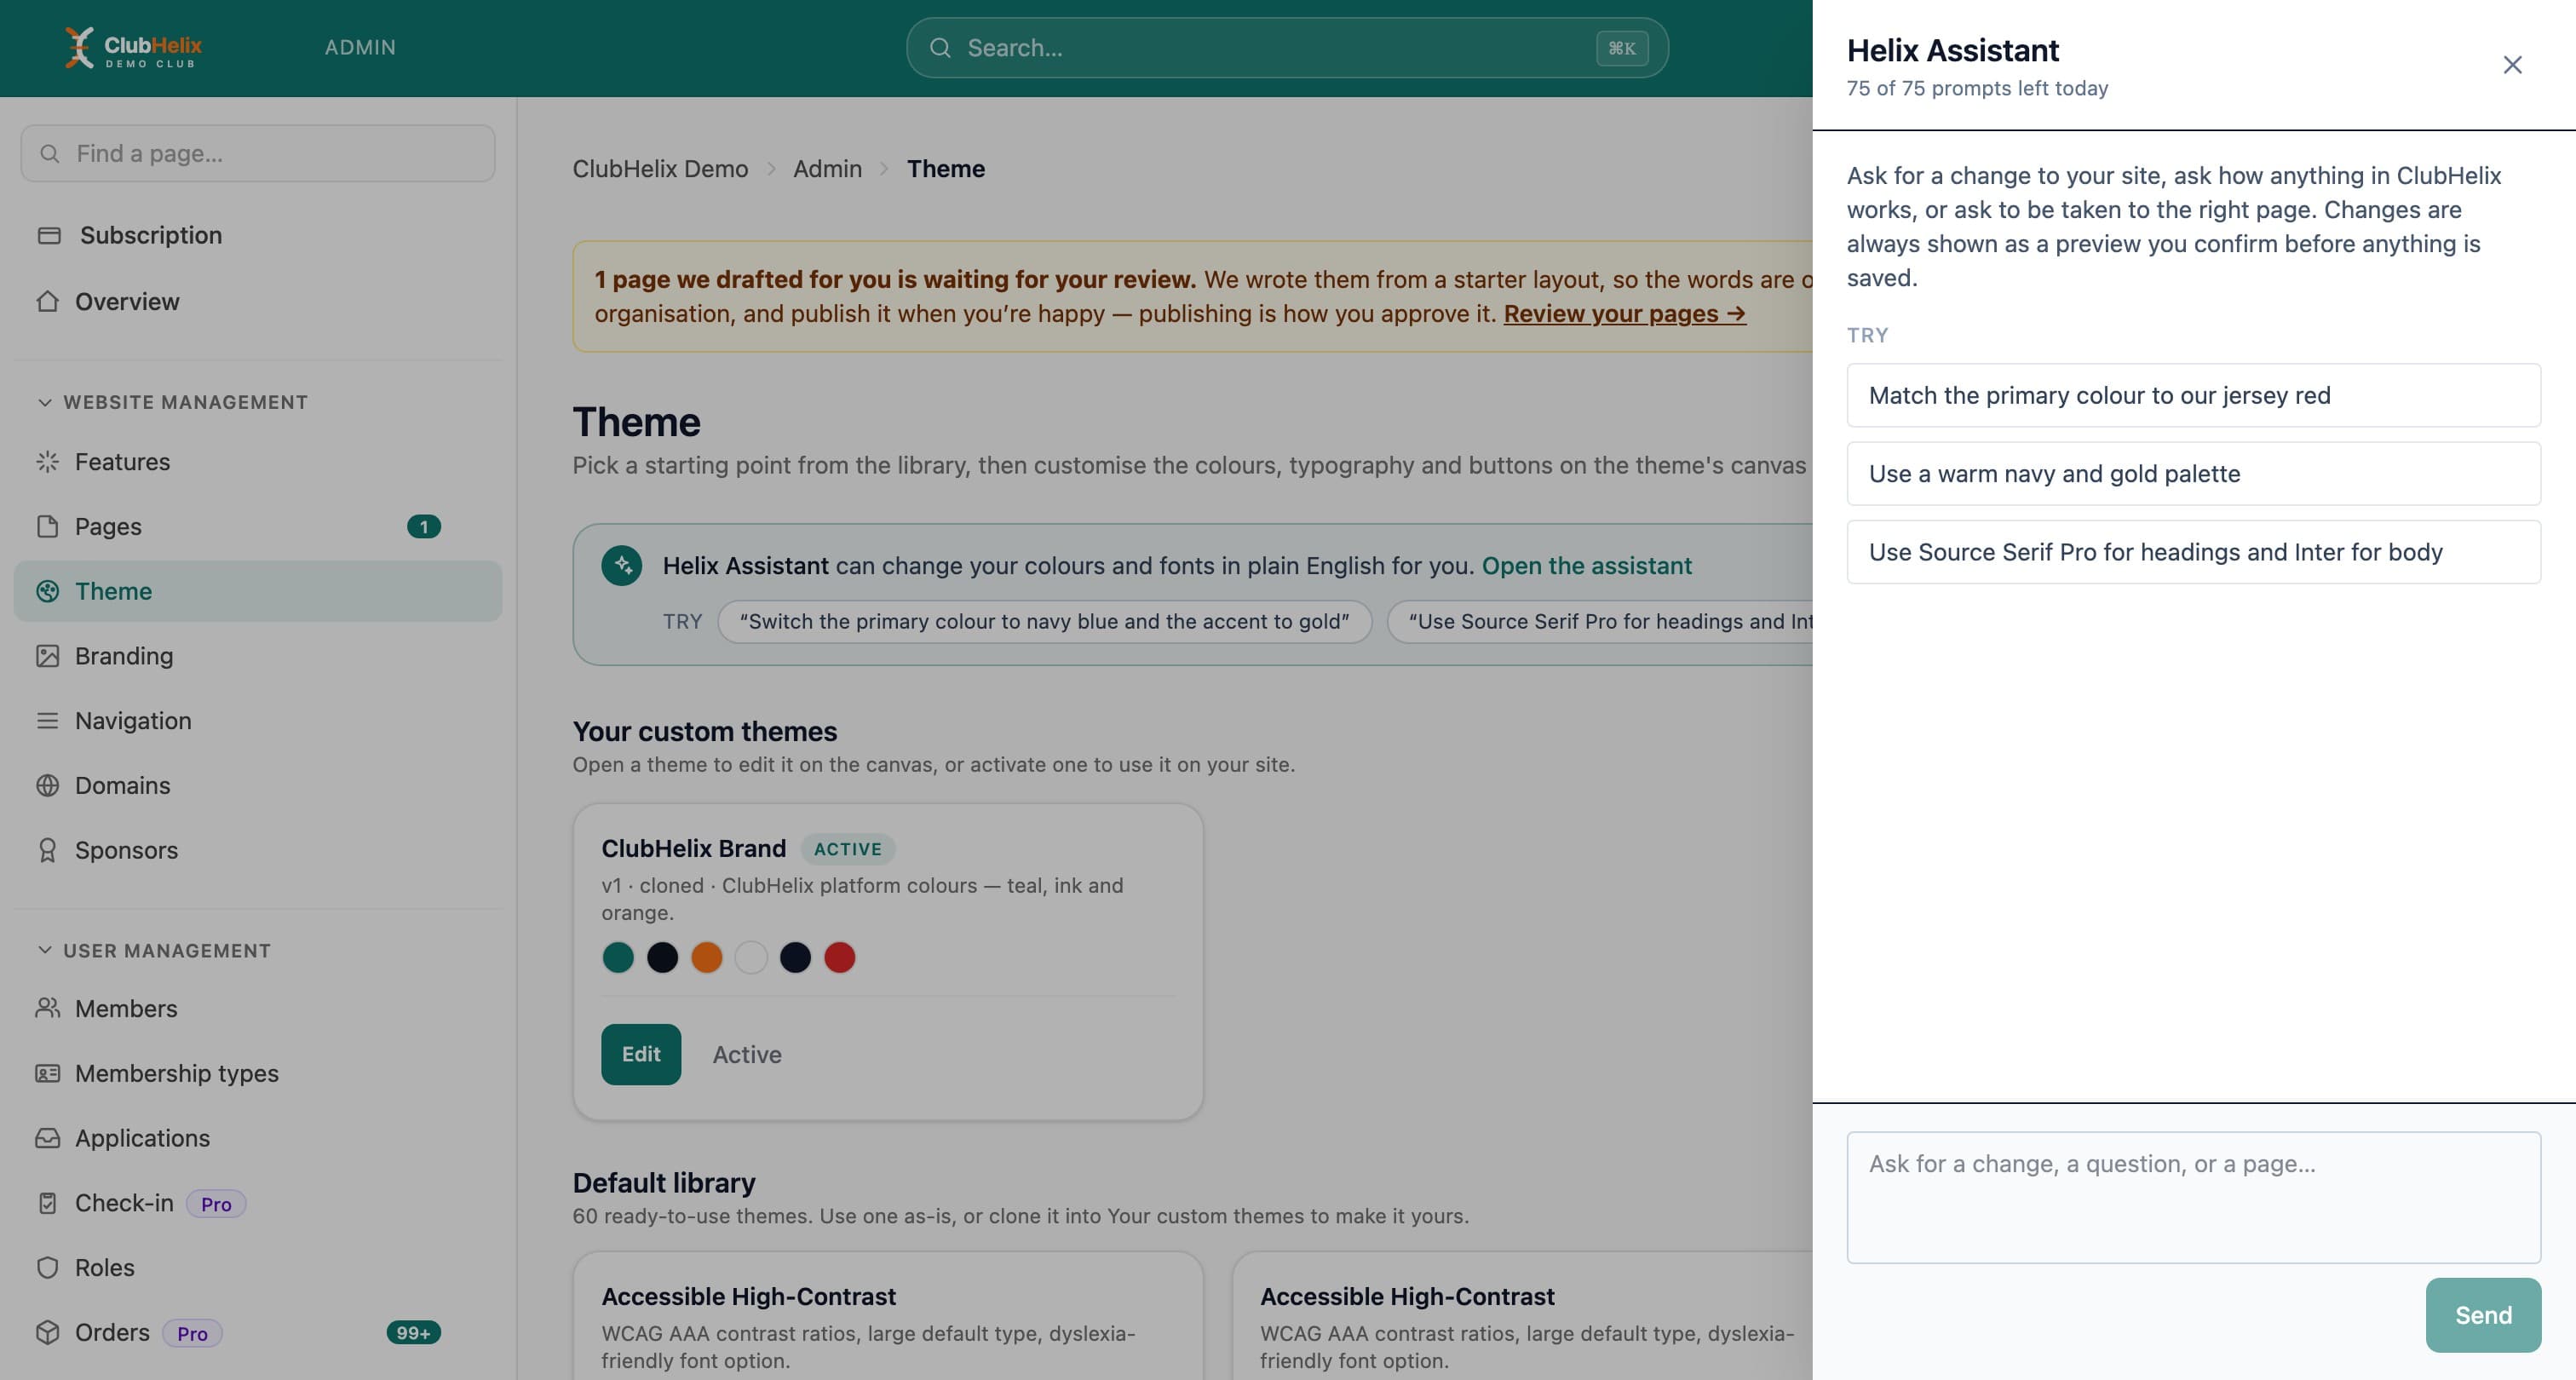Click the ClubHelix logo icon
The height and width of the screenshot is (1380, 2576).
(x=79, y=47)
